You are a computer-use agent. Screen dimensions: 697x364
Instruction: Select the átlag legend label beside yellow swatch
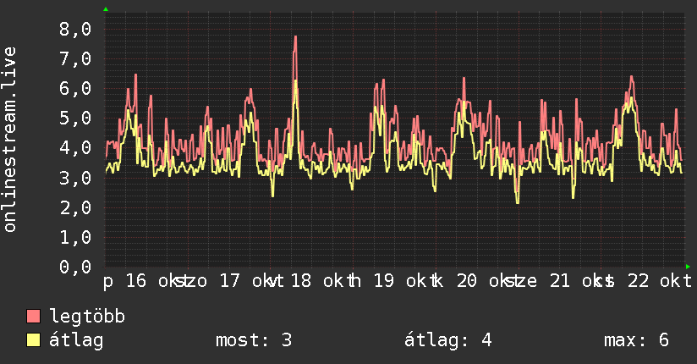click(76, 340)
